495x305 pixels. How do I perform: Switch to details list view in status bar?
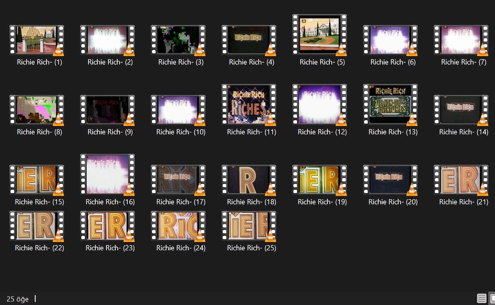click(481, 298)
